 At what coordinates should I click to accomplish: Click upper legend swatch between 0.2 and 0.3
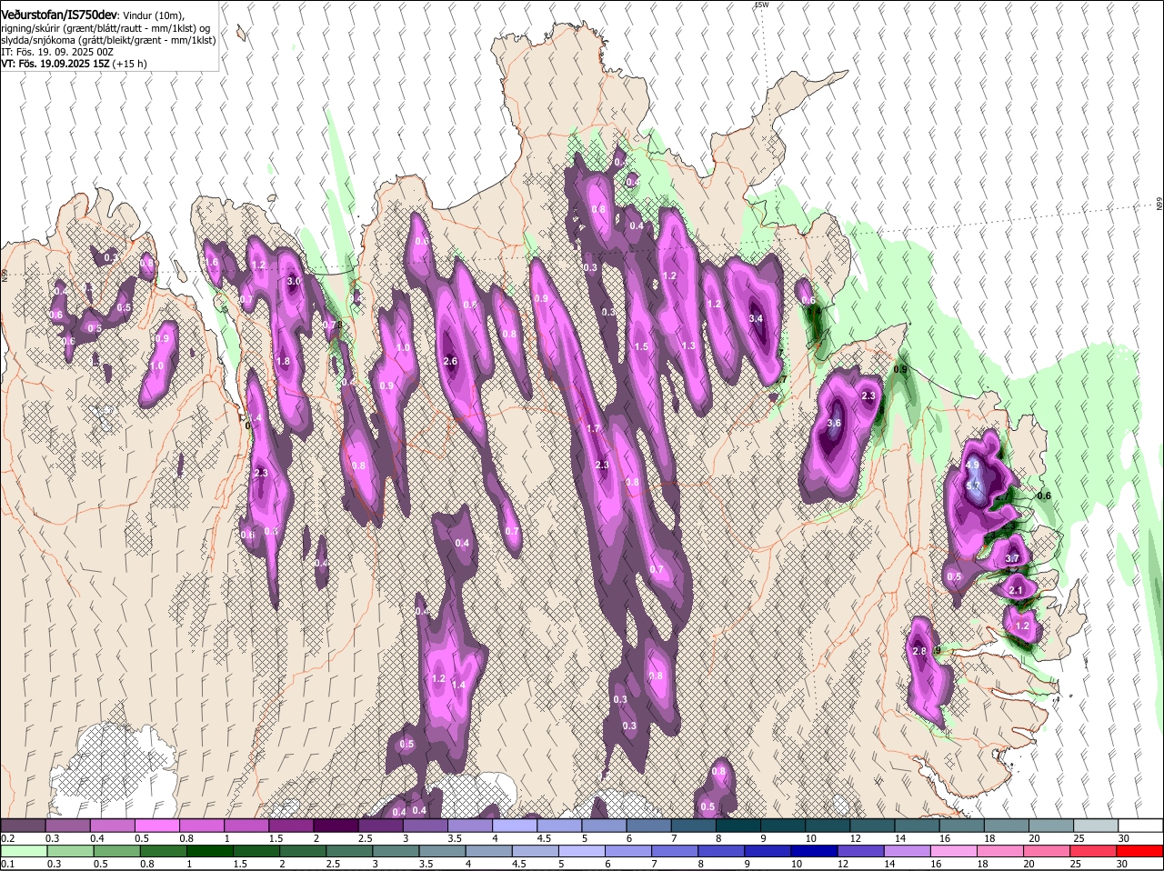click(23, 825)
